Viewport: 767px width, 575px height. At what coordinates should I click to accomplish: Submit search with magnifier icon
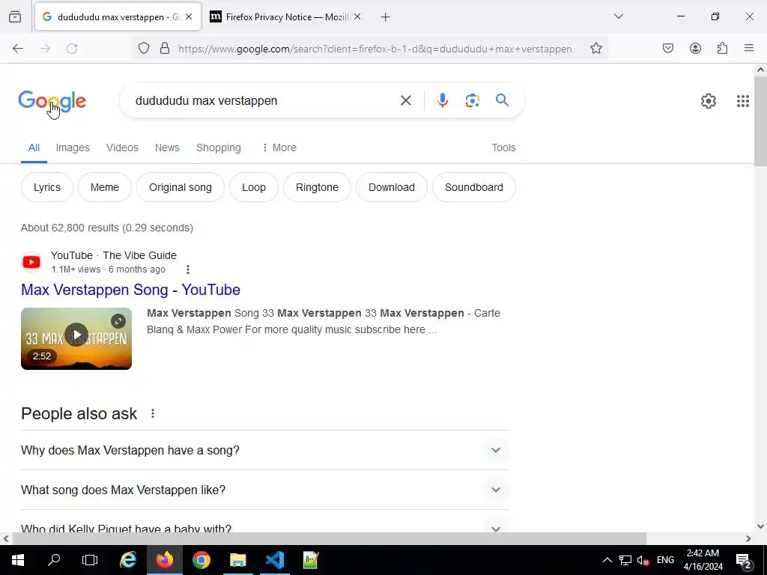coord(502,100)
